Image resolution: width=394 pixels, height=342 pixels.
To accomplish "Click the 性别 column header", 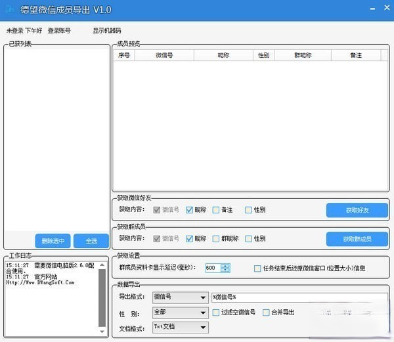I will tap(263, 55).
